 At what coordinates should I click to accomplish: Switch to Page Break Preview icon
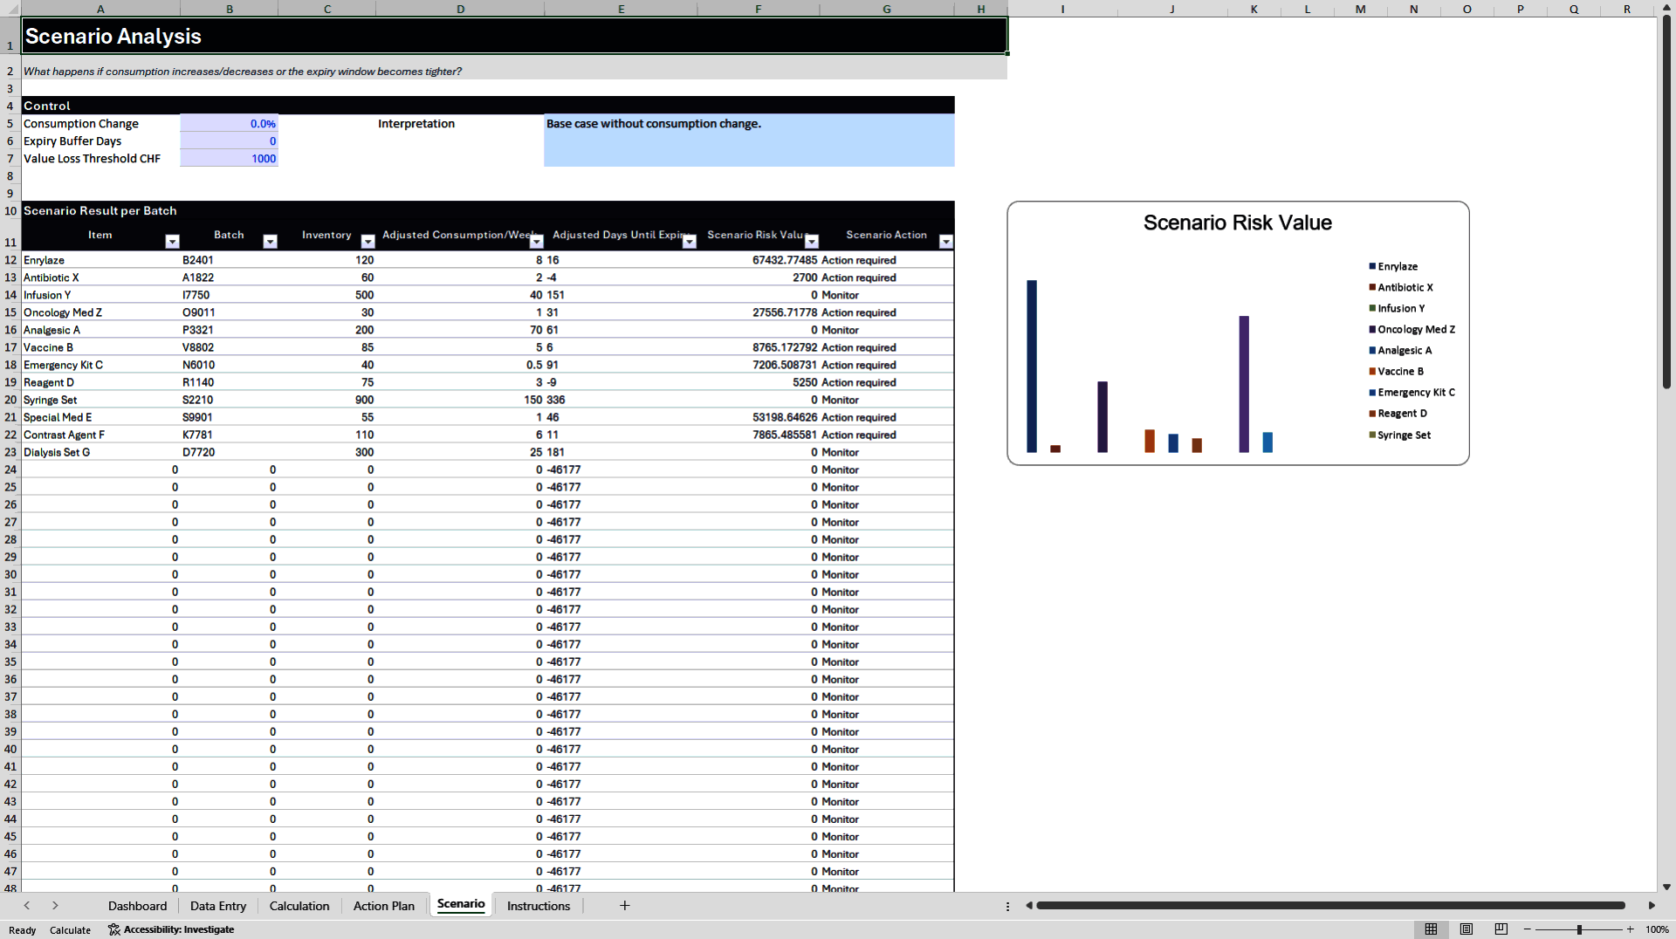click(1501, 929)
